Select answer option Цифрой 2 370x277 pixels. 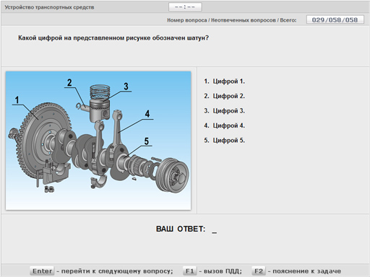point(224,96)
